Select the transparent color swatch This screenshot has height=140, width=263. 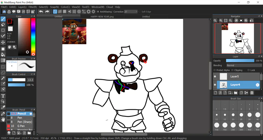pos(11,29)
